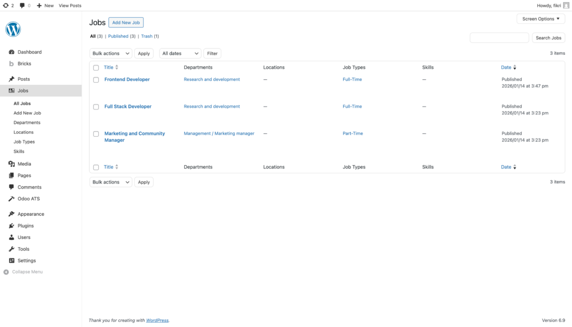This screenshot has height=327, width=572.
Task: Expand the All dates filter dropdown
Action: point(180,54)
